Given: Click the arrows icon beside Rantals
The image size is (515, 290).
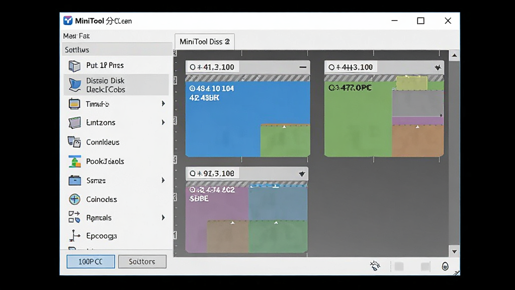Looking at the screenshot, I should 74,217.
